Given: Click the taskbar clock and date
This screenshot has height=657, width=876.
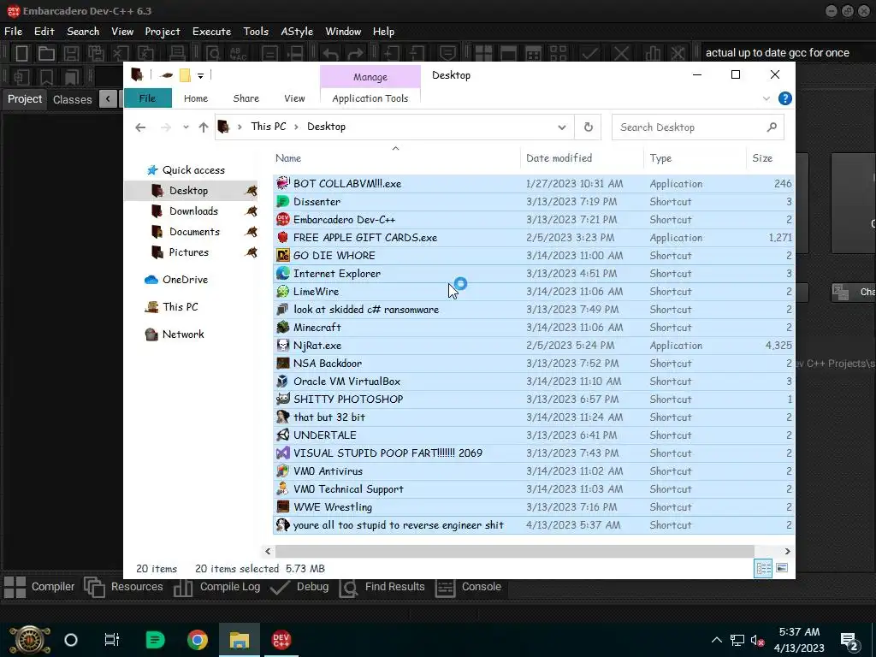Looking at the screenshot, I should (799, 640).
